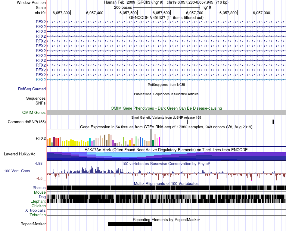Click the RepeatMasker black repeat element block
Screen dimensions: 286x231
pos(130,224)
